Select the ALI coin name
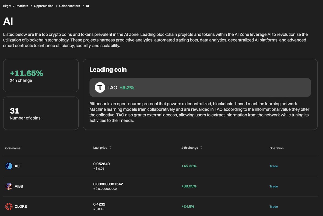323x216 pixels. point(17,166)
